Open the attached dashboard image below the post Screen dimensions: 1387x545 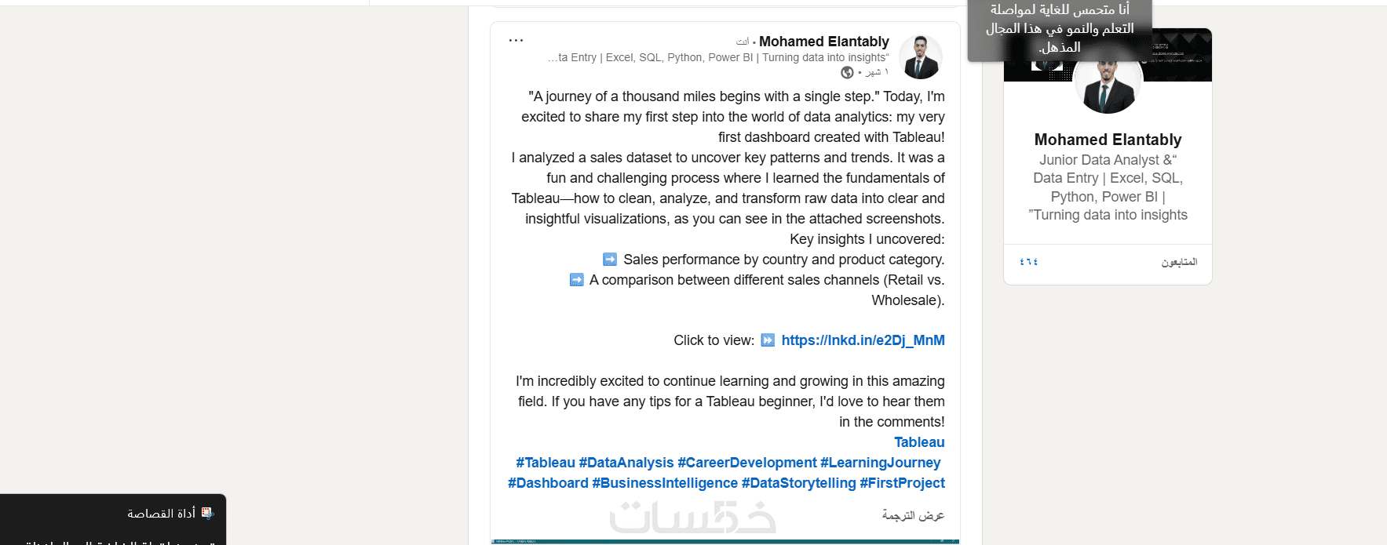(x=725, y=541)
